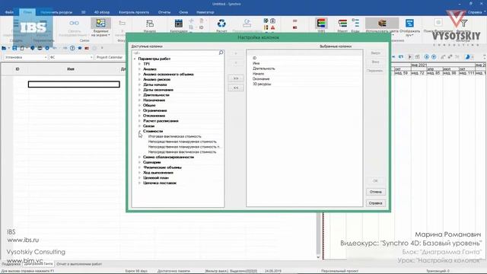Select Длительность in selected columns
487x274 pixels.
[264, 68]
